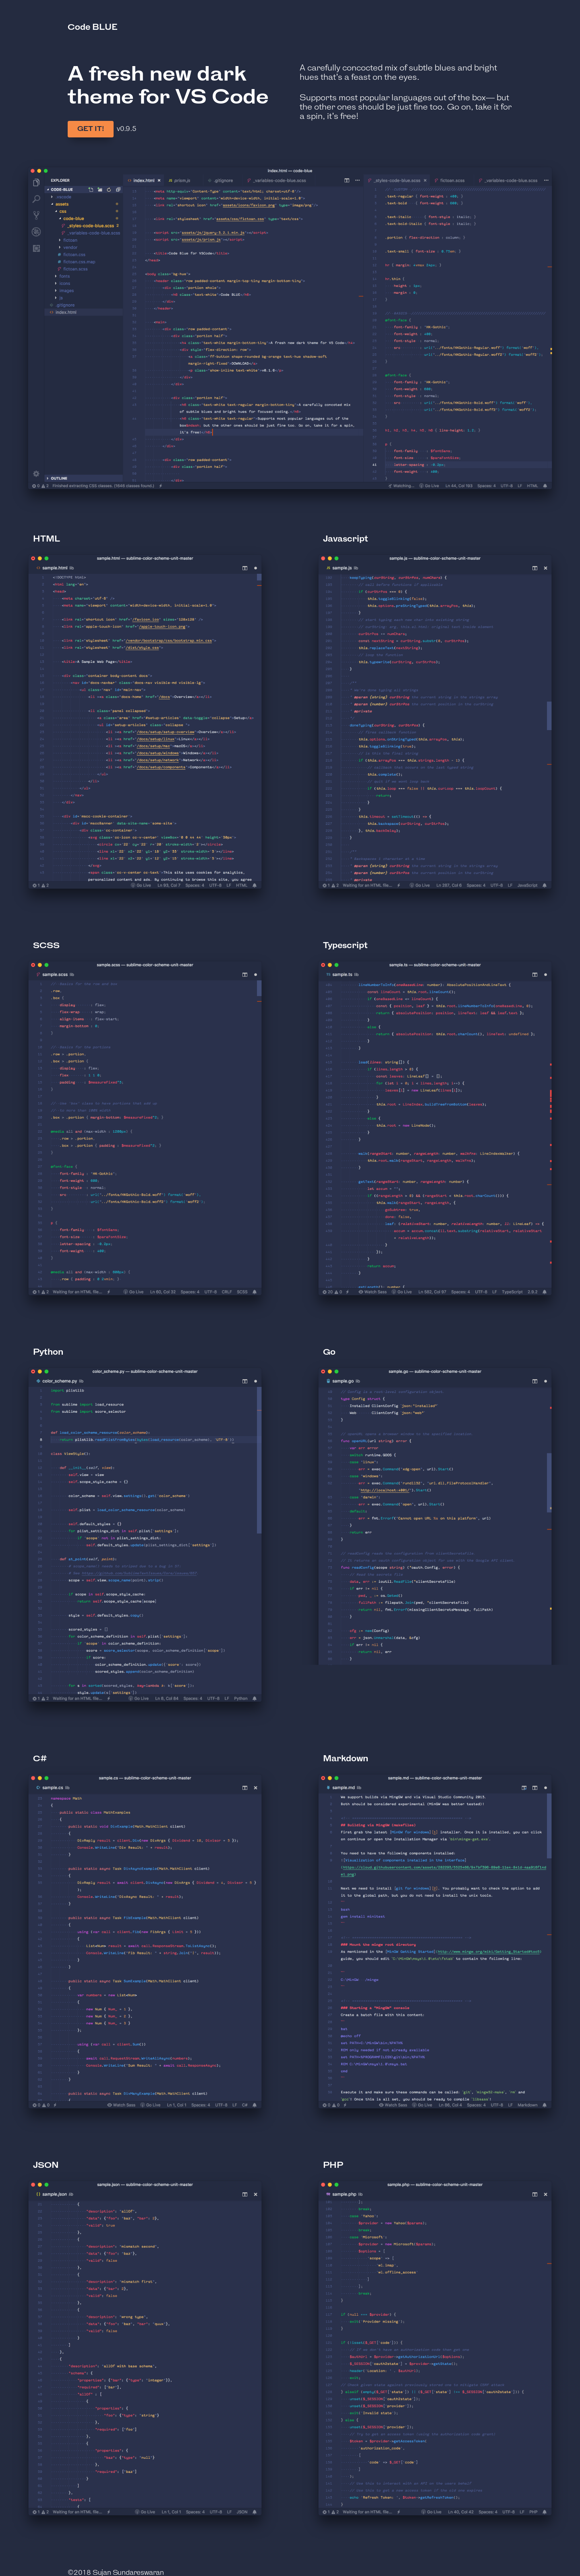
Task: Expand the .vscode folder
Action: pyautogui.click(x=63, y=197)
